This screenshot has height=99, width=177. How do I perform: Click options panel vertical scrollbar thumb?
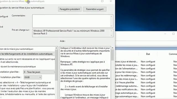coord(56,65)
